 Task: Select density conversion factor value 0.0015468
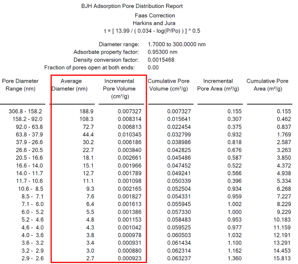pyautogui.click(x=161, y=60)
